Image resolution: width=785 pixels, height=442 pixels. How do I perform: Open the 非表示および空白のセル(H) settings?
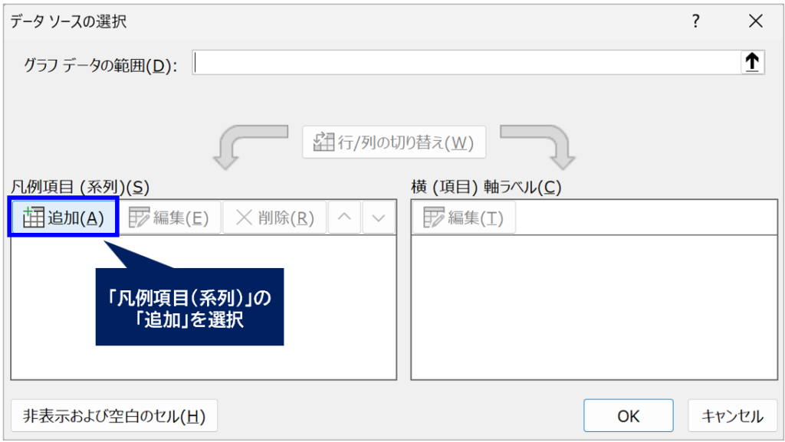(114, 415)
